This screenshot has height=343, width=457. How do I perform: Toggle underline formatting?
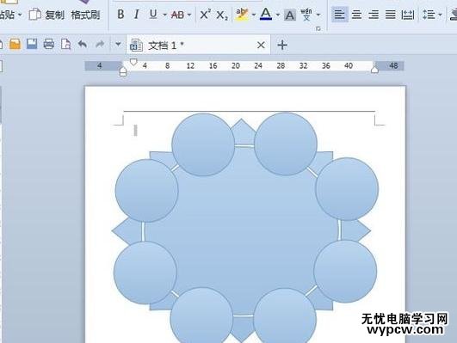(153, 15)
